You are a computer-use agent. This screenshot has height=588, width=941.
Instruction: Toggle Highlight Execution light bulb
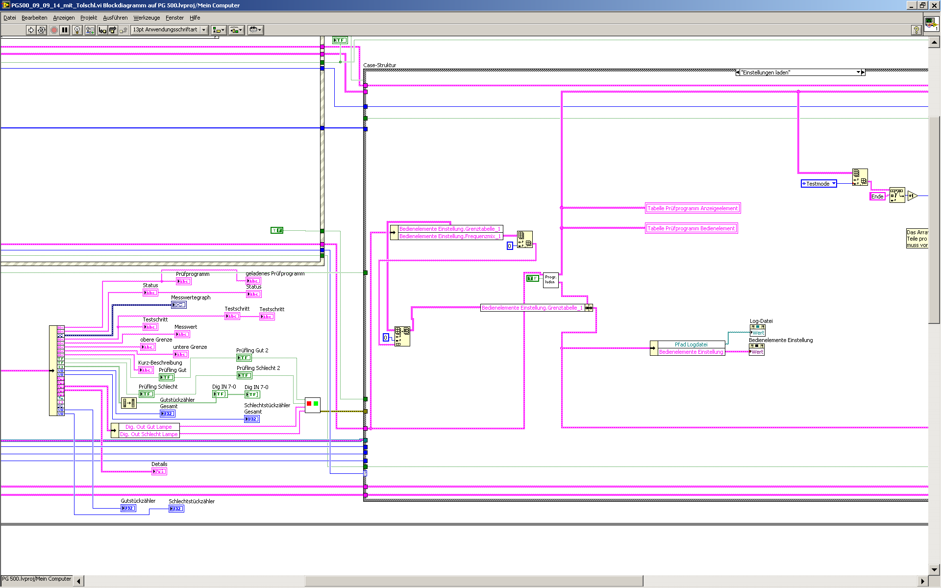(77, 30)
